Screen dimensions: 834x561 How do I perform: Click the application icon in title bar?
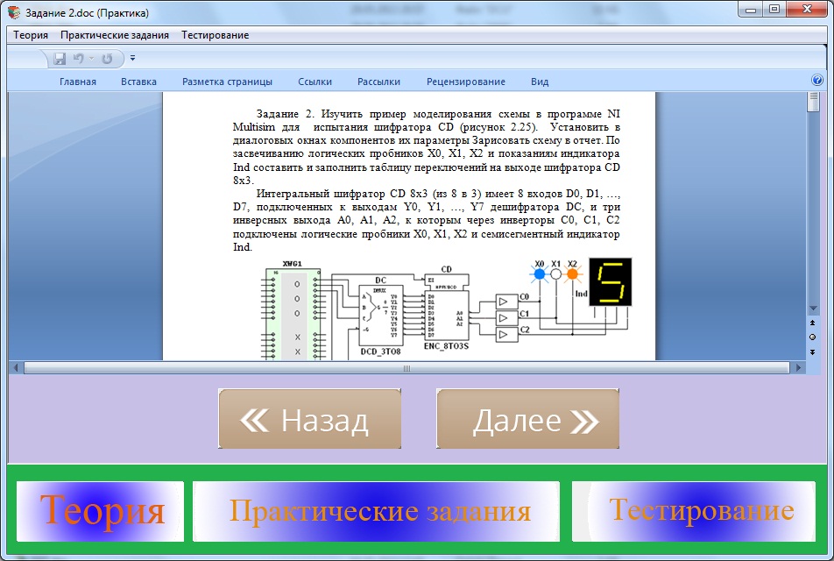coord(14,12)
